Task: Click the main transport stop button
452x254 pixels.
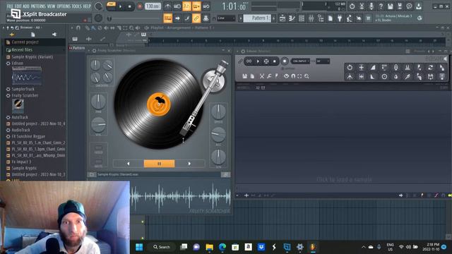Action: (x=130, y=6)
